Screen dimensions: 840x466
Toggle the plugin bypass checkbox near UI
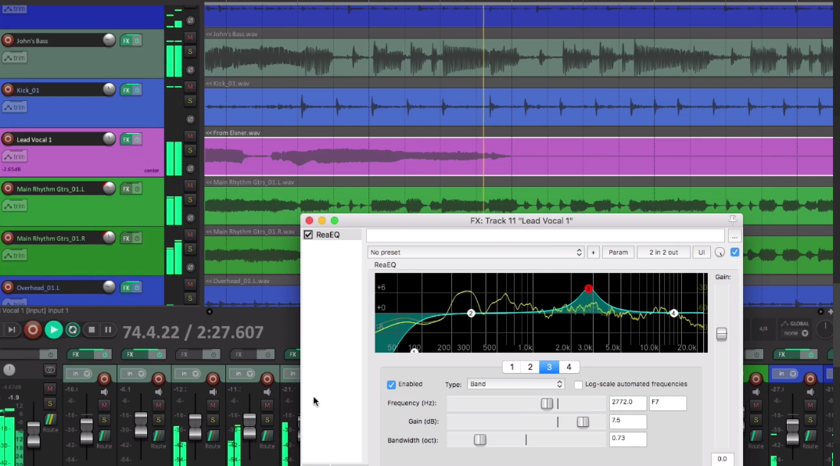point(734,252)
